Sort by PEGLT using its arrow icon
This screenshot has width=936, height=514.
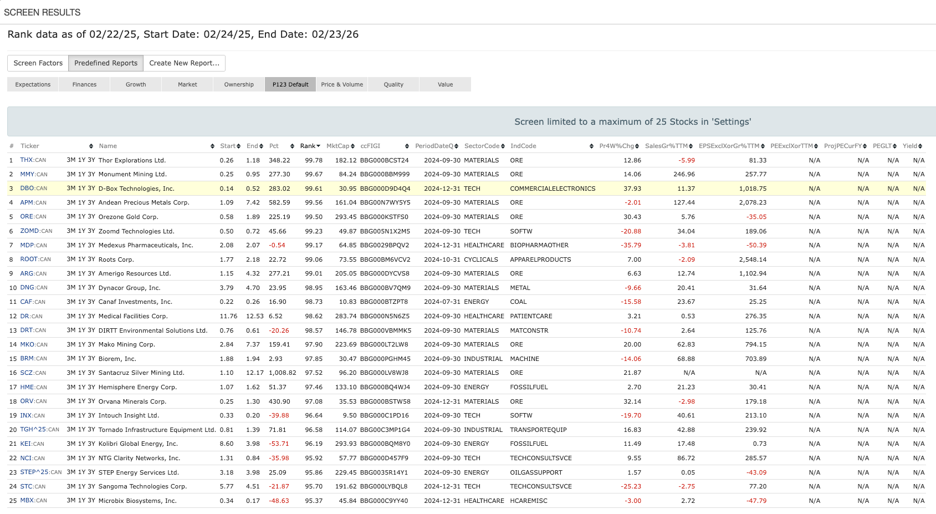pos(895,146)
